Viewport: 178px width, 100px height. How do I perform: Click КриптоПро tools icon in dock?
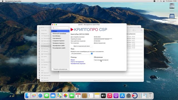pyautogui.click(x=135, y=96)
